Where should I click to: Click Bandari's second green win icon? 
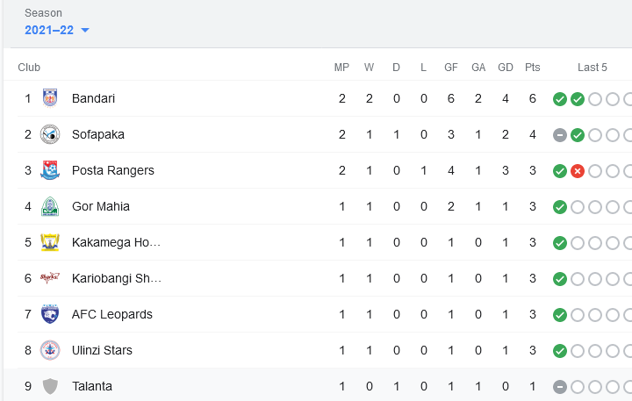578,99
